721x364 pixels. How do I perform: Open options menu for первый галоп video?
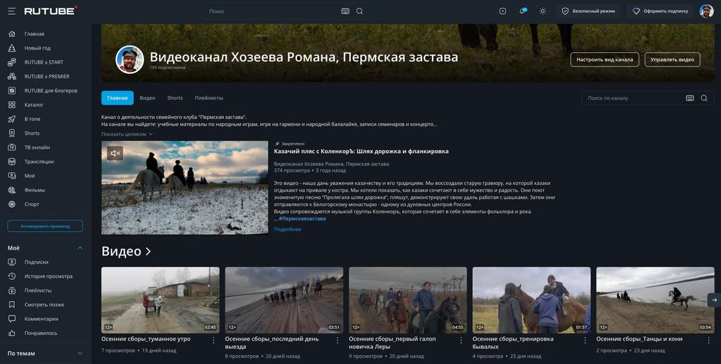pyautogui.click(x=461, y=340)
